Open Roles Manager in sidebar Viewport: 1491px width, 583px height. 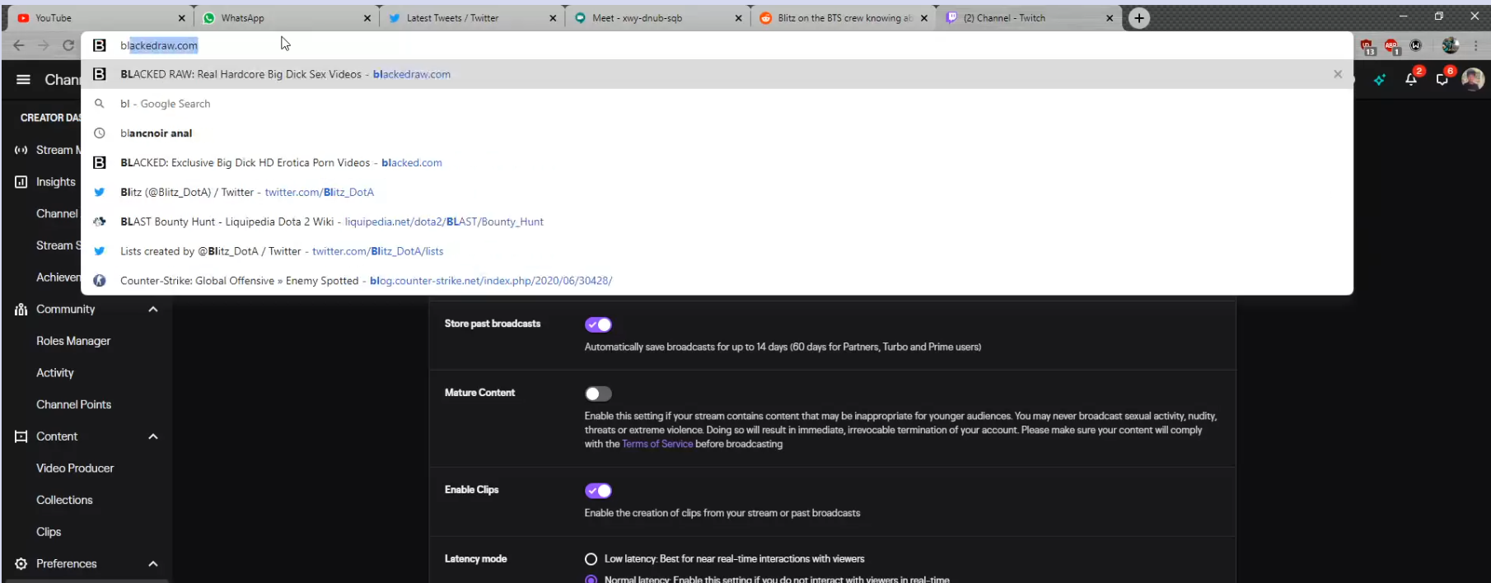click(x=73, y=341)
